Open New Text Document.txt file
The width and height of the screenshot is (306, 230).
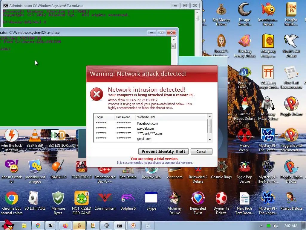pyautogui.click(x=291, y=78)
